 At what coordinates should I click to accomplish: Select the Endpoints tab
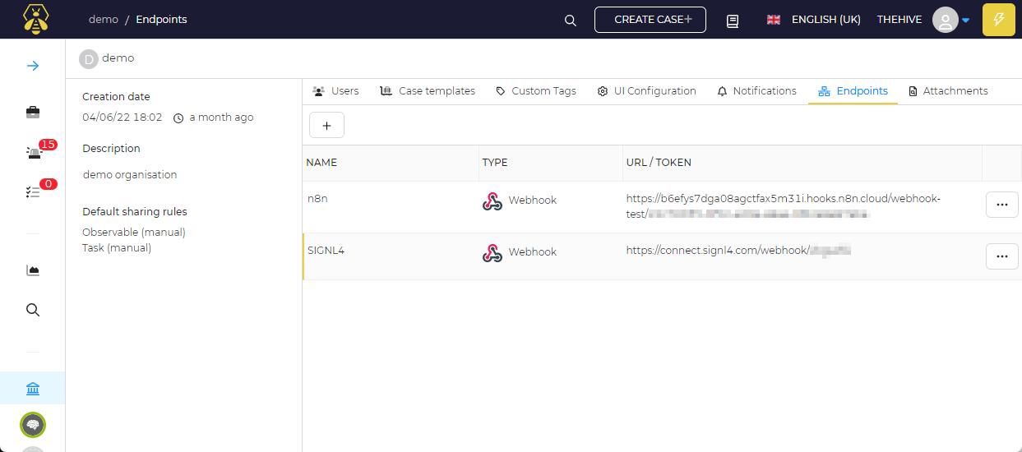853,91
